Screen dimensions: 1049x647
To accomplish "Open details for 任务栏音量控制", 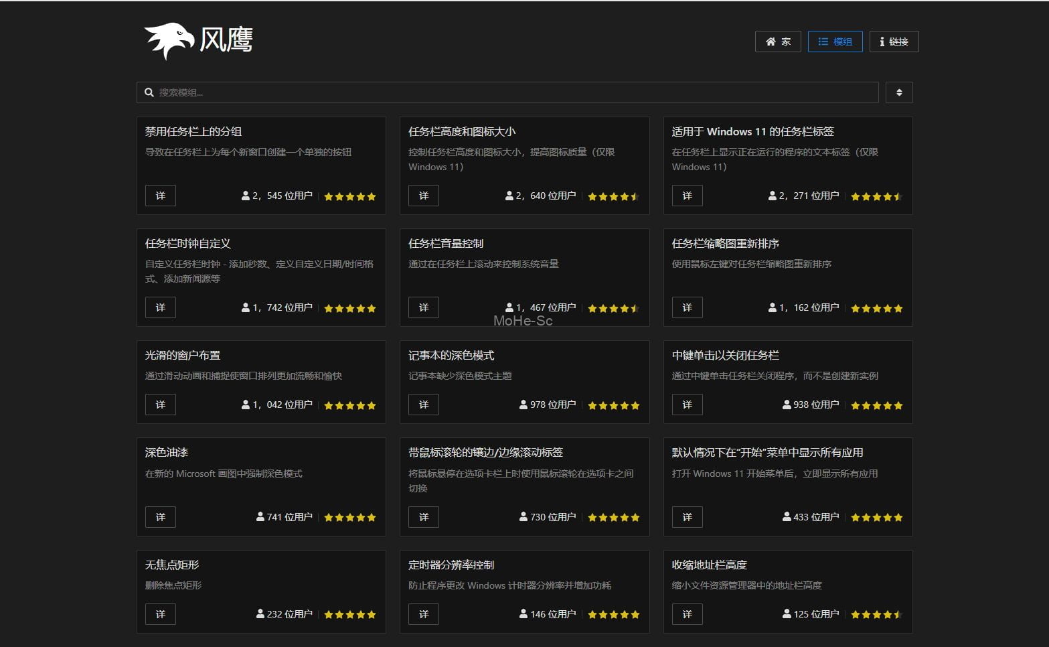I will click(424, 307).
